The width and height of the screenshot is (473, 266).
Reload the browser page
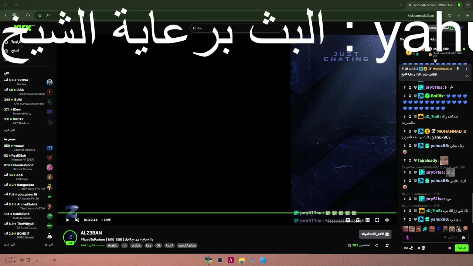tap(450, 16)
